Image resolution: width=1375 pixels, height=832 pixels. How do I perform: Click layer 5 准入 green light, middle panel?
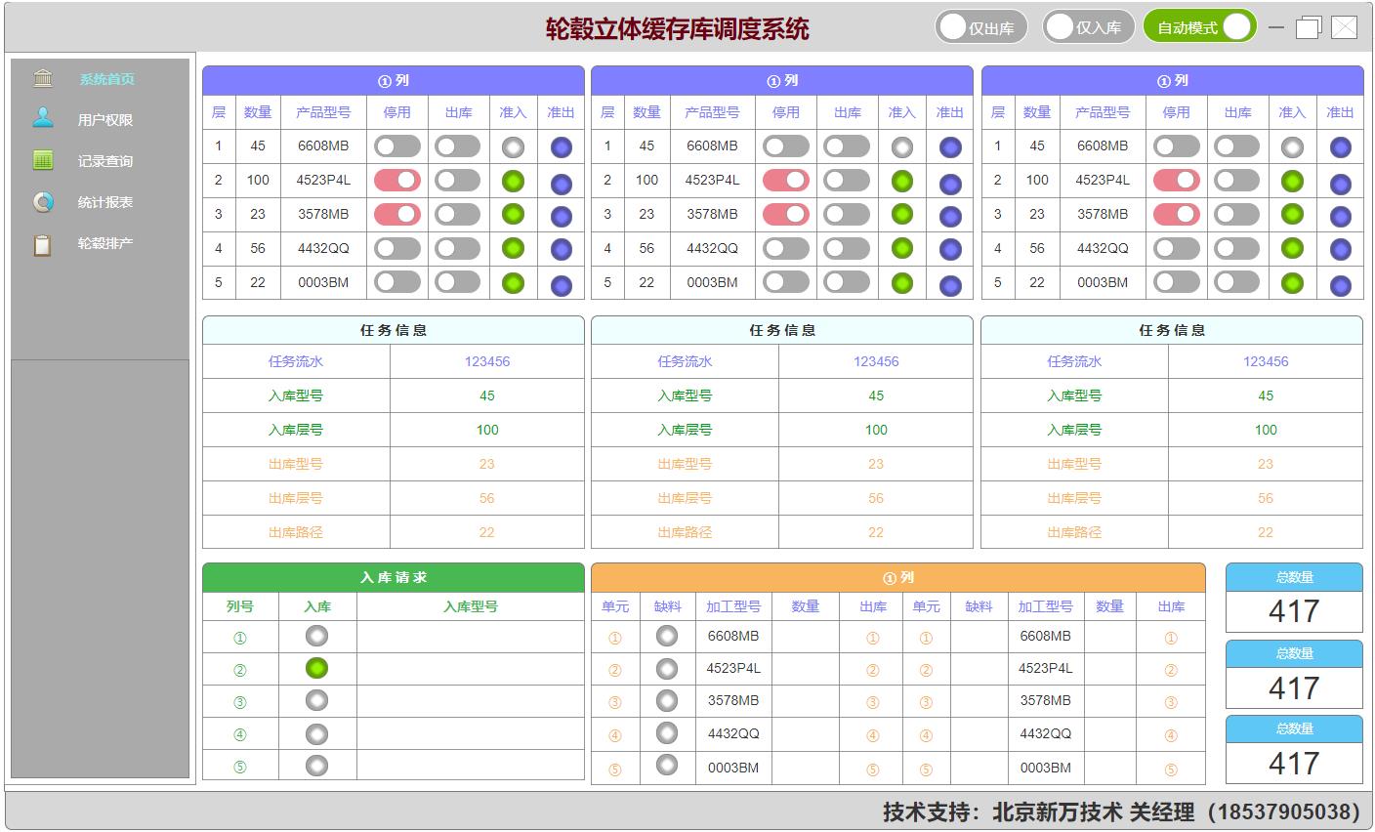[902, 283]
